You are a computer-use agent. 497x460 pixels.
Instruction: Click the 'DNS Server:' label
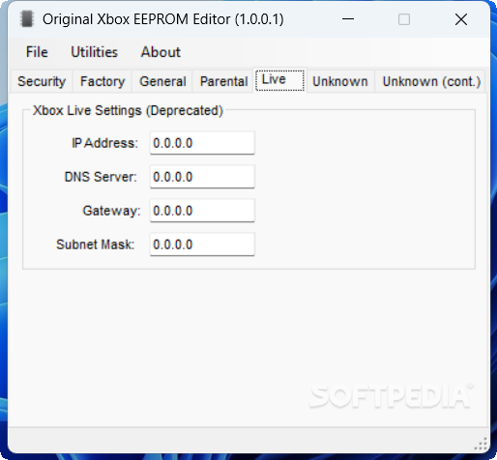coord(101,177)
